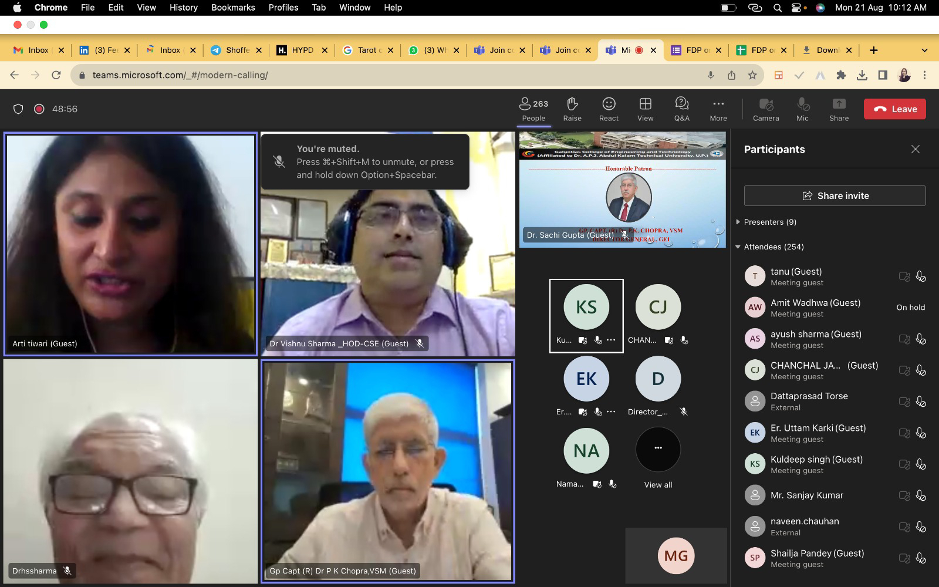Screen dimensions: 939x587
Task: Select the D Director participant avatar
Action: pos(658,379)
